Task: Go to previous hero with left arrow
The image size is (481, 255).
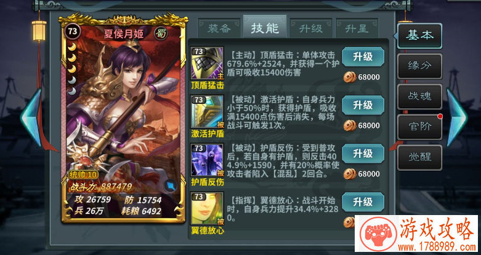Action: tap(31, 118)
